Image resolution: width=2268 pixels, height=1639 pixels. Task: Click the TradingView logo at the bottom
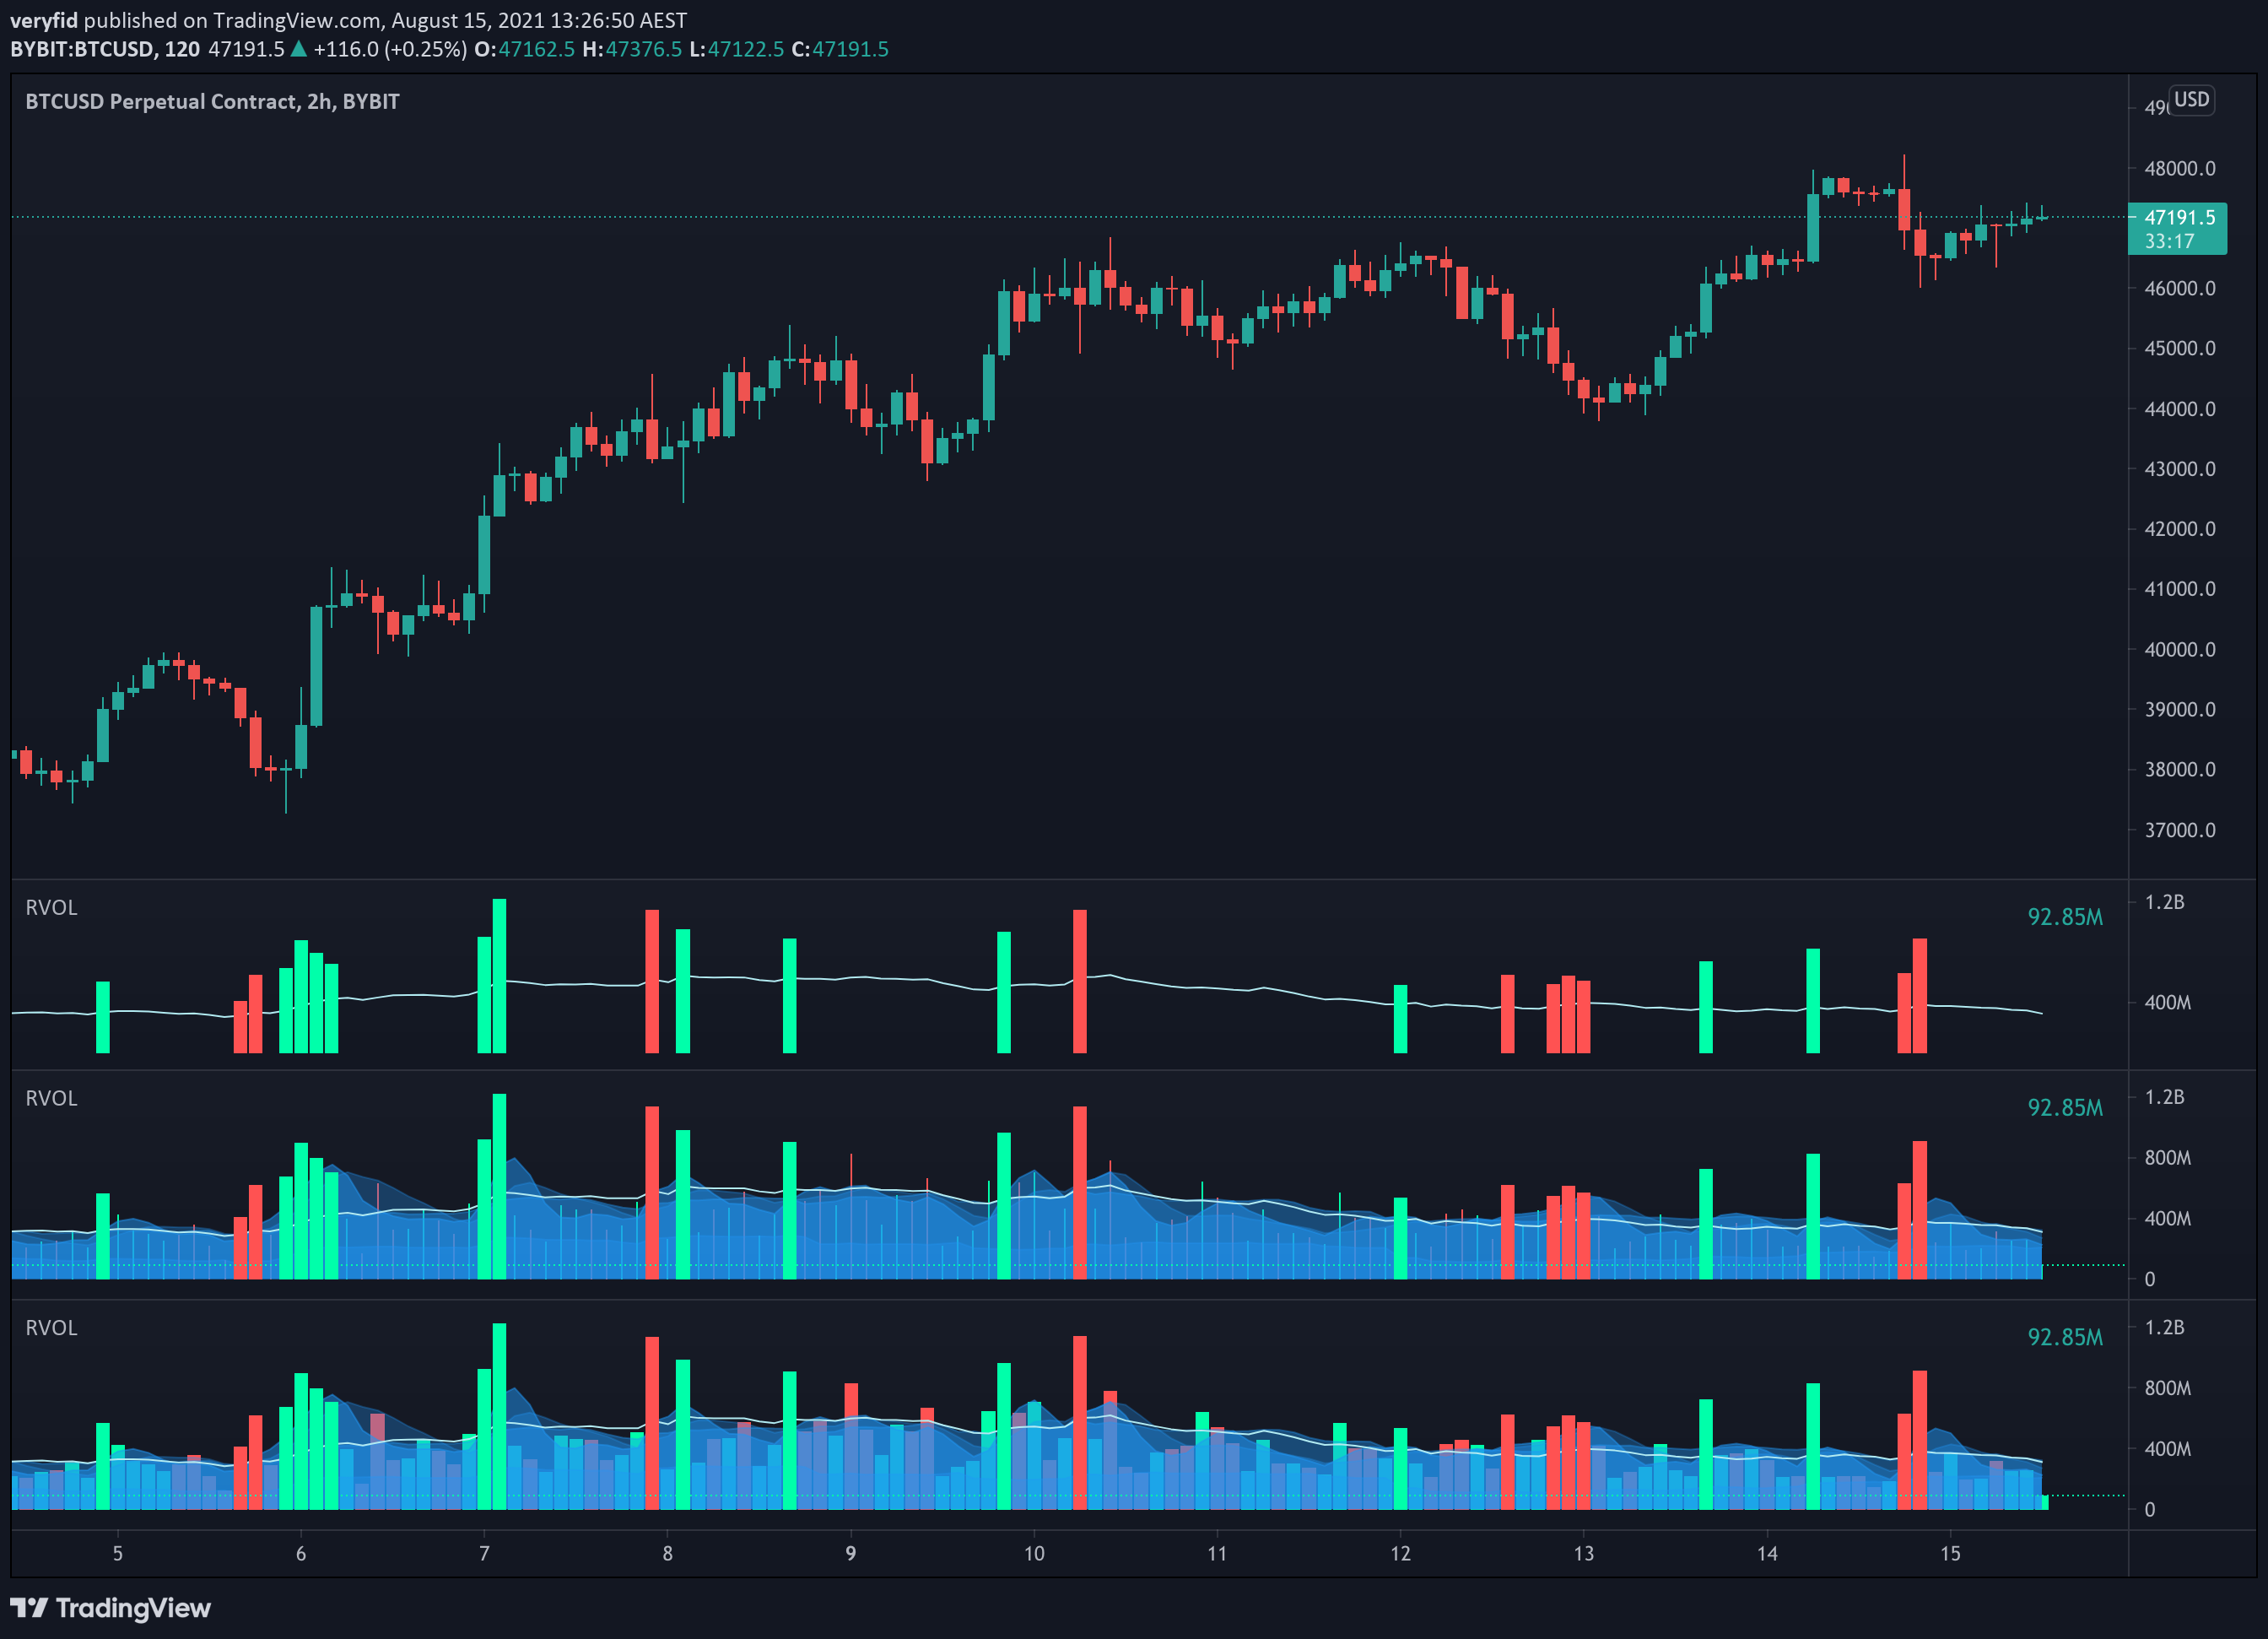(x=110, y=1608)
